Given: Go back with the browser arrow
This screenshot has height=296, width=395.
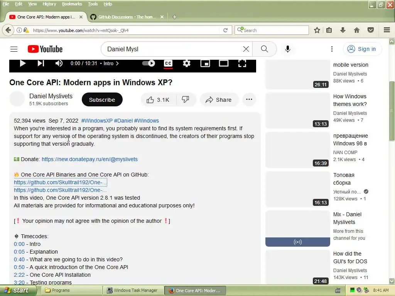Looking at the screenshot, I should click(x=8, y=30).
